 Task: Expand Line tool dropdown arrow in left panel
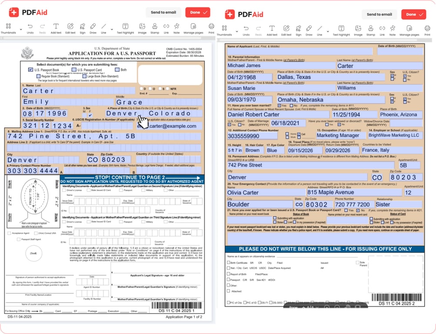point(112,29)
